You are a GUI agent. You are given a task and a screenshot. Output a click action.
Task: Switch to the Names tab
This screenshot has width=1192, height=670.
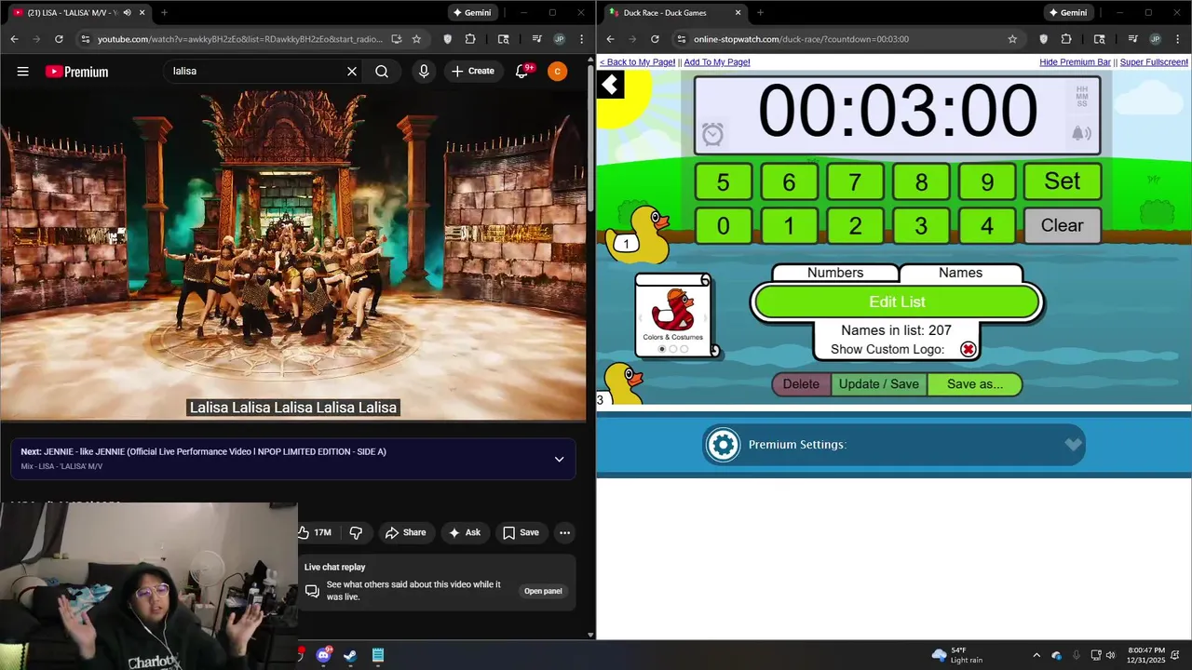pyautogui.click(x=960, y=273)
